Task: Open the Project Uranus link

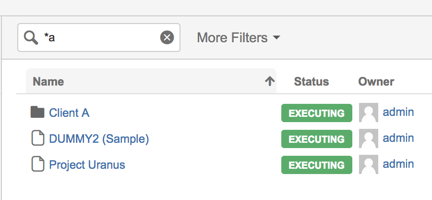Action: [x=87, y=165]
